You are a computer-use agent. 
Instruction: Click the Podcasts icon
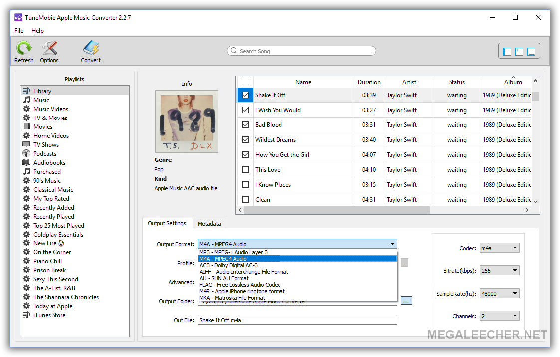(26, 153)
